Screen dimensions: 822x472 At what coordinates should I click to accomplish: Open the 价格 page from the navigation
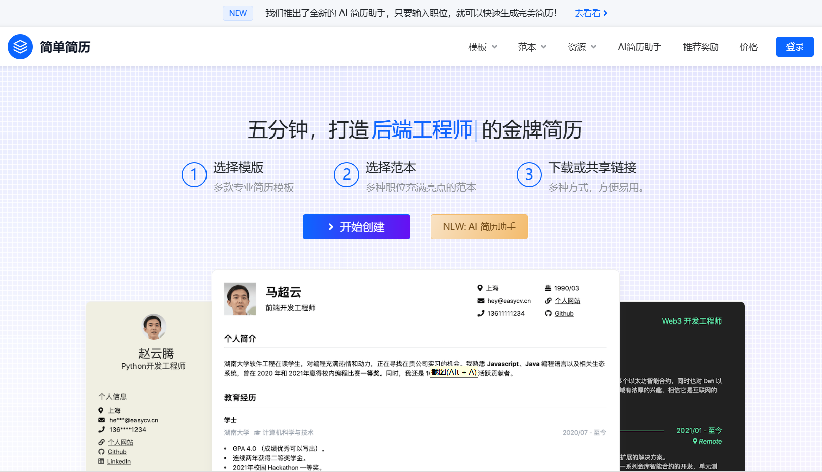pos(748,47)
